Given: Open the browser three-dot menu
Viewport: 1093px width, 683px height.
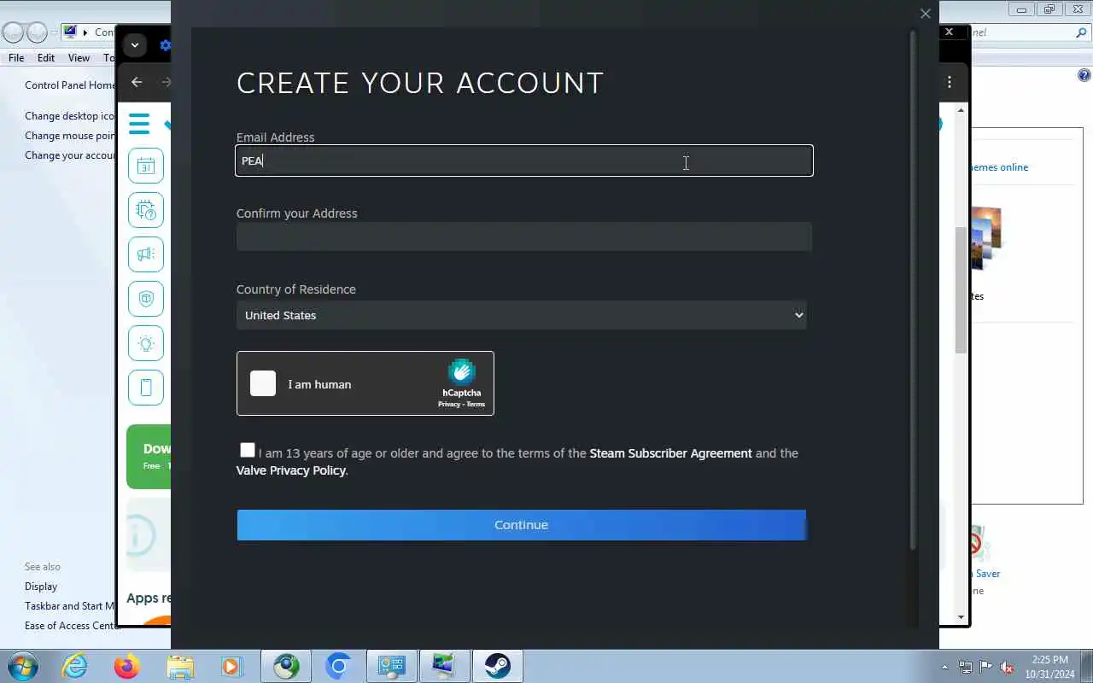Looking at the screenshot, I should (950, 82).
